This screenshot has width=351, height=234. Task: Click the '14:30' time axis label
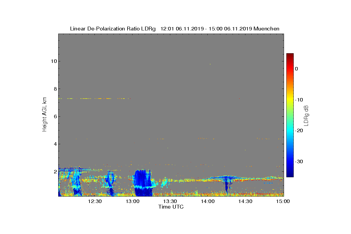pyautogui.click(x=245, y=201)
